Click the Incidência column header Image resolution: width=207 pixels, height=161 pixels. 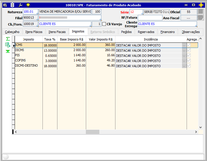(x=151, y=39)
